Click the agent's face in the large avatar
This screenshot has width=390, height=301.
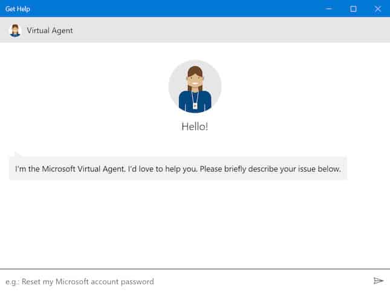tap(195, 80)
